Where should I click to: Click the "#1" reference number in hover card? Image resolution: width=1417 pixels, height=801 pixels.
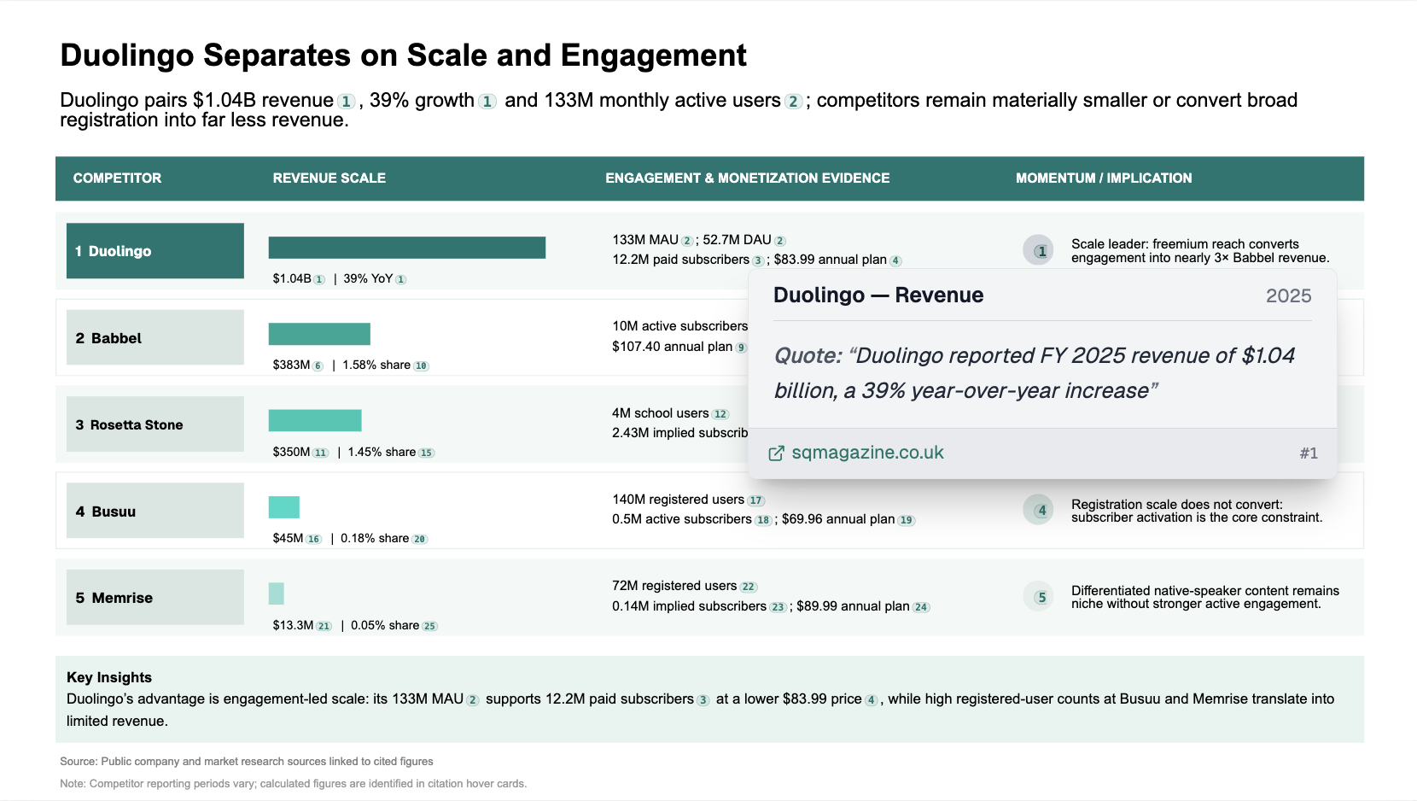pos(1309,453)
